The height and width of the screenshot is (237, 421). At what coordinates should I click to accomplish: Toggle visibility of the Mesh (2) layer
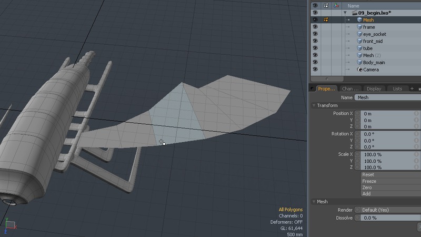click(x=315, y=55)
